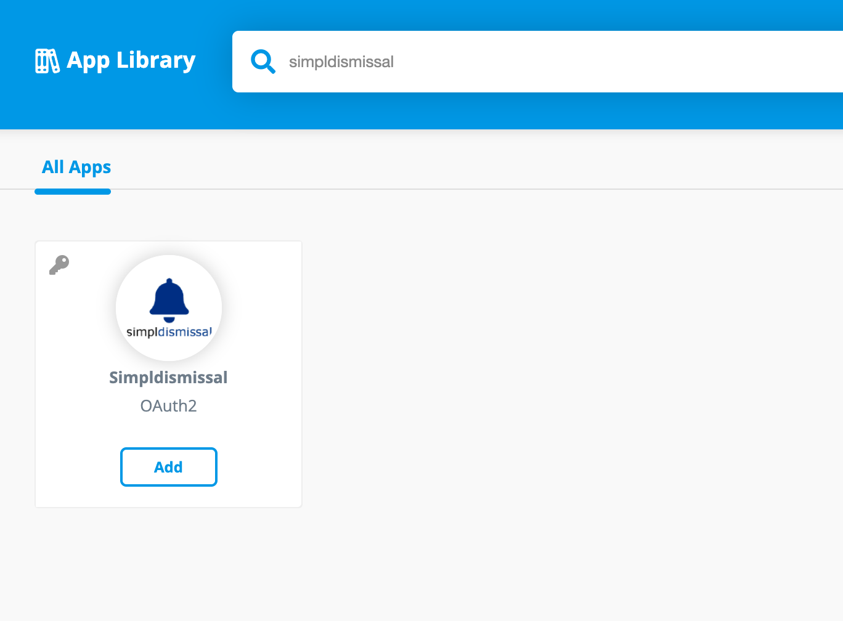Click the blue "dismissal" text in the logo
This screenshot has height=621, width=843.
tap(185, 332)
